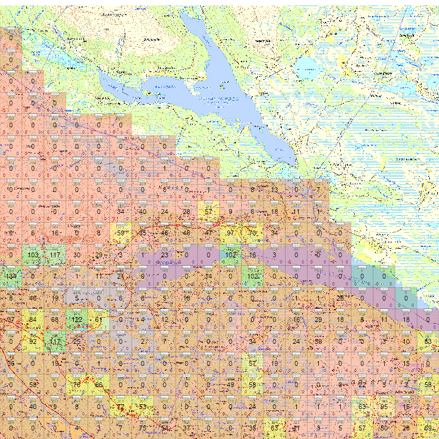
Task: Select the yellow-green cell with value 61
Action: [99, 320]
